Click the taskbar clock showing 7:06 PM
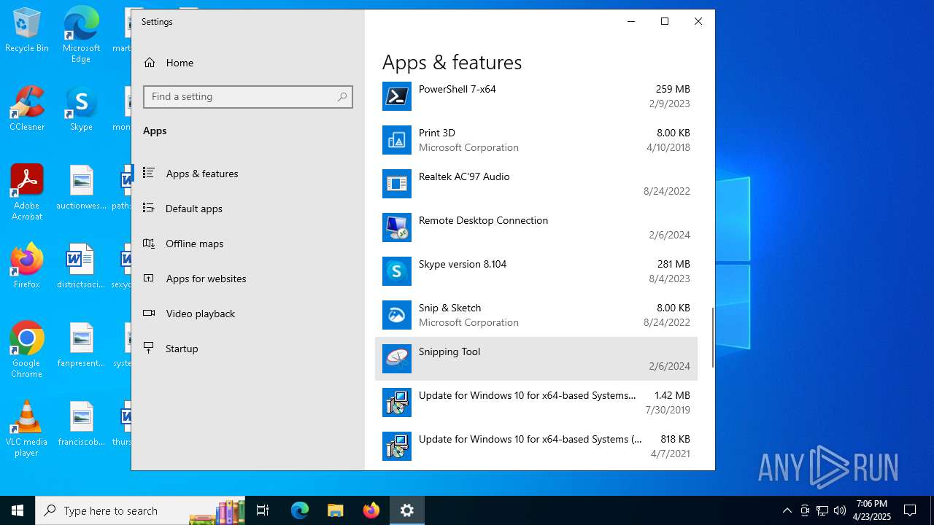934x525 pixels. (872, 510)
